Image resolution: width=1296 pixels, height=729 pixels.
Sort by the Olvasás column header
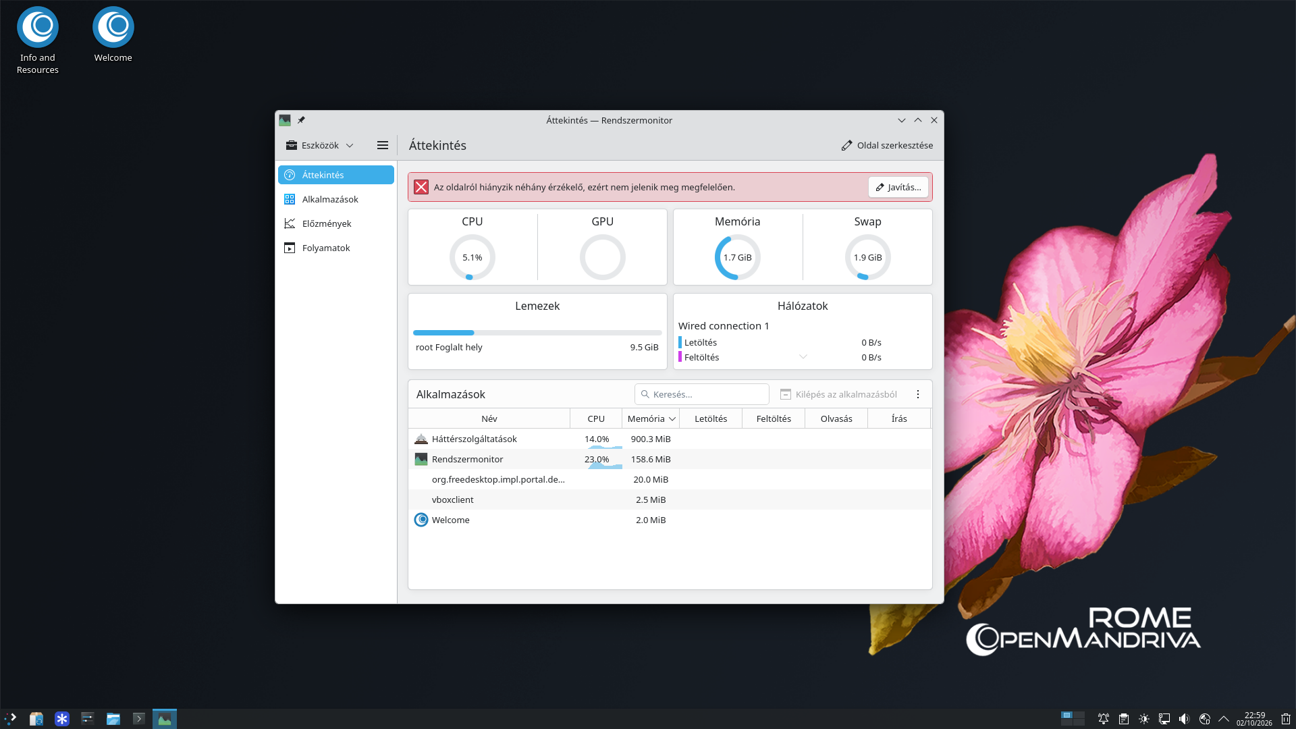pyautogui.click(x=836, y=418)
